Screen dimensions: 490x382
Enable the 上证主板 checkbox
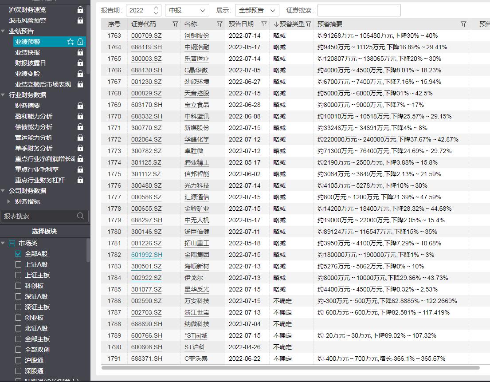click(18, 275)
